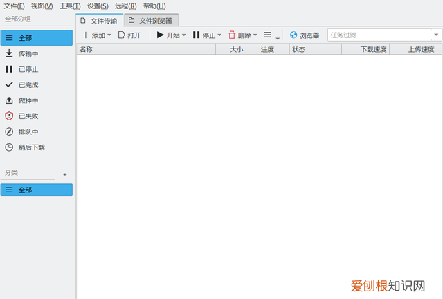443x299 pixels.
Task: Sort by the 状态 column header
Action: 316,49
